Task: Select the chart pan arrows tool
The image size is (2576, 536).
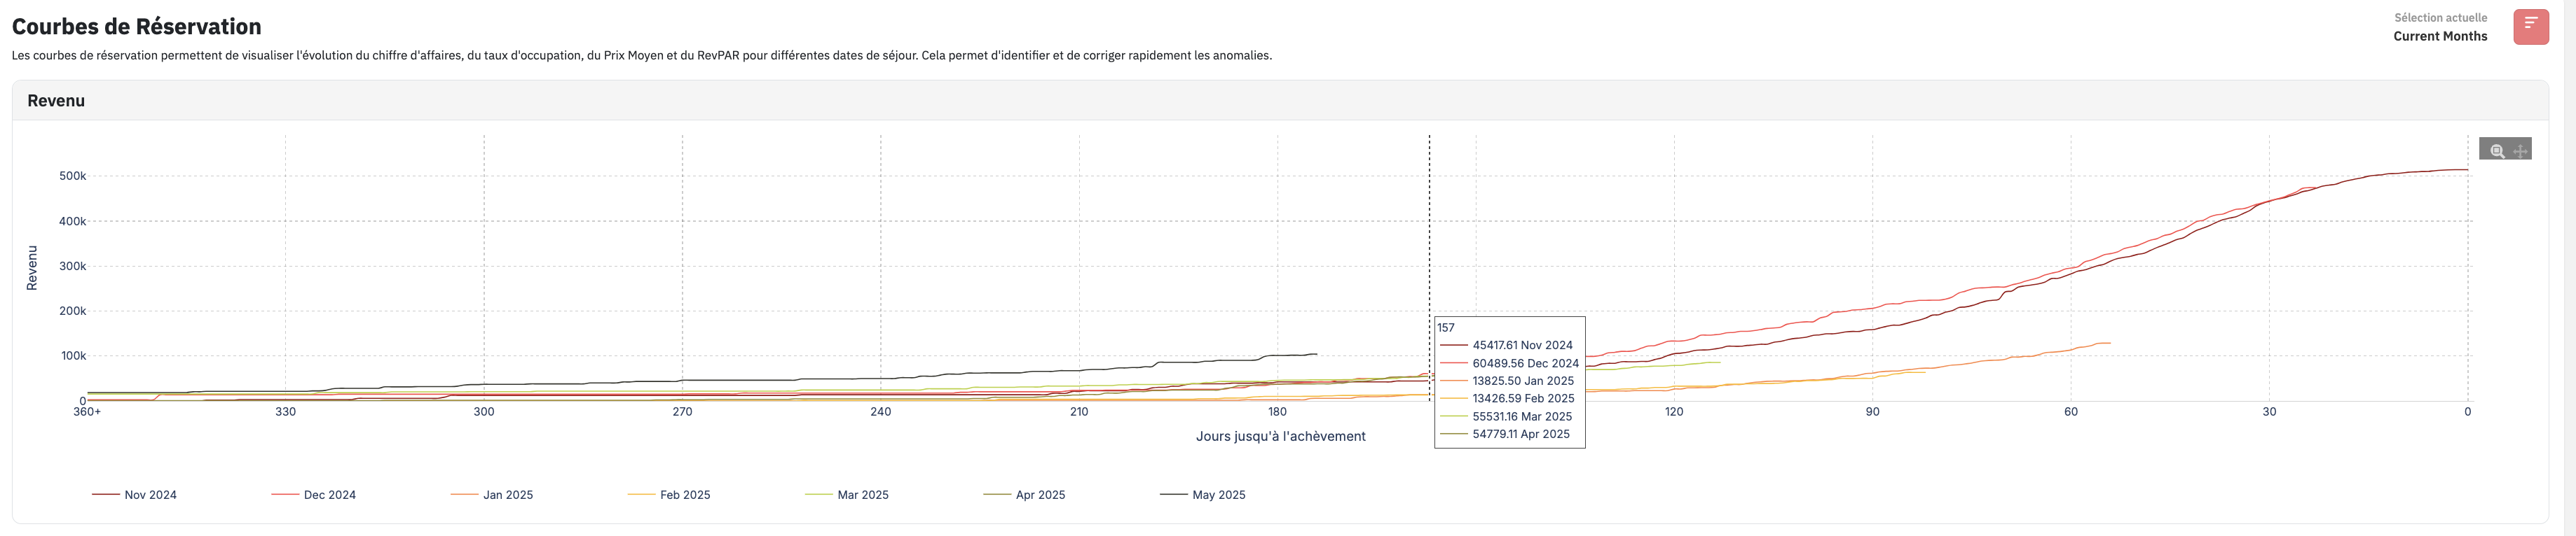Action: point(2520,150)
